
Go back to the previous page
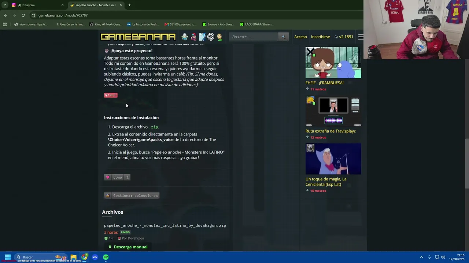[x=5, y=15]
